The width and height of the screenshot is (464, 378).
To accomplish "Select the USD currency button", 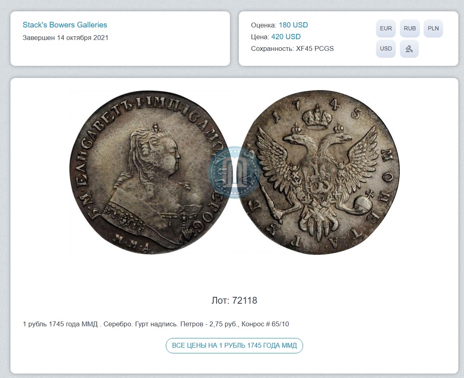I will [x=386, y=48].
